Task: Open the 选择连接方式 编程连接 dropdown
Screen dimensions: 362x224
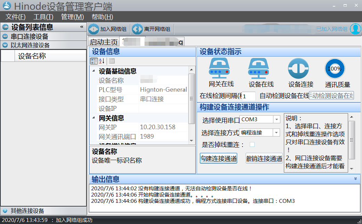Action: pos(276,132)
